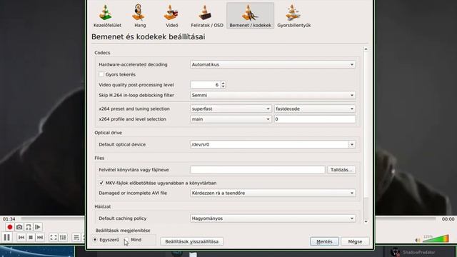
Task: Open Damaged or incomplete AVI file dropdown
Action: point(273,193)
